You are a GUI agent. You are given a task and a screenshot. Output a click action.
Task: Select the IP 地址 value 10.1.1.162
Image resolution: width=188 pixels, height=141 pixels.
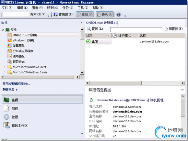pyautogui.click(x=119, y=126)
